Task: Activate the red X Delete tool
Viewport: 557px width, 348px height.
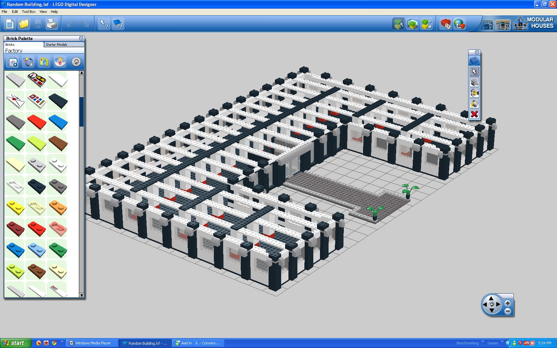Action: pos(474,114)
